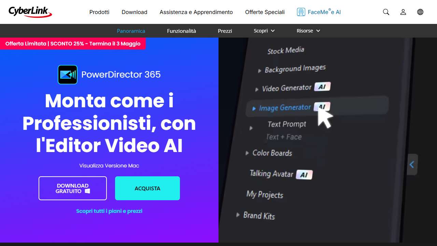Select the Panoramica tab

click(x=131, y=31)
